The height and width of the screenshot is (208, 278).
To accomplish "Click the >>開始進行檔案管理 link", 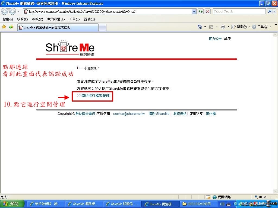I will tap(93, 96).
